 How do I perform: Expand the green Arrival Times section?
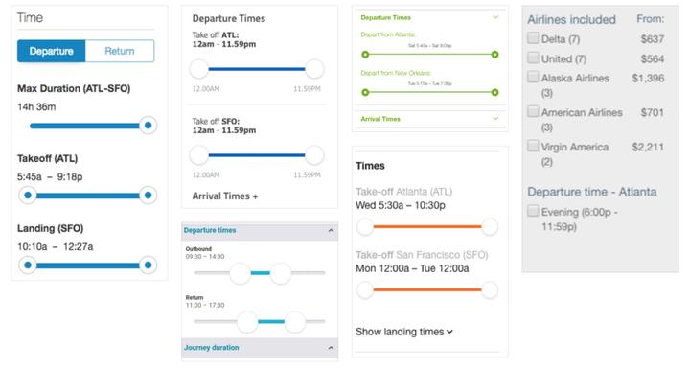point(496,119)
